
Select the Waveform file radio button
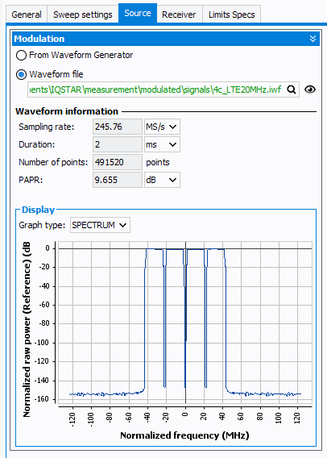(21, 74)
